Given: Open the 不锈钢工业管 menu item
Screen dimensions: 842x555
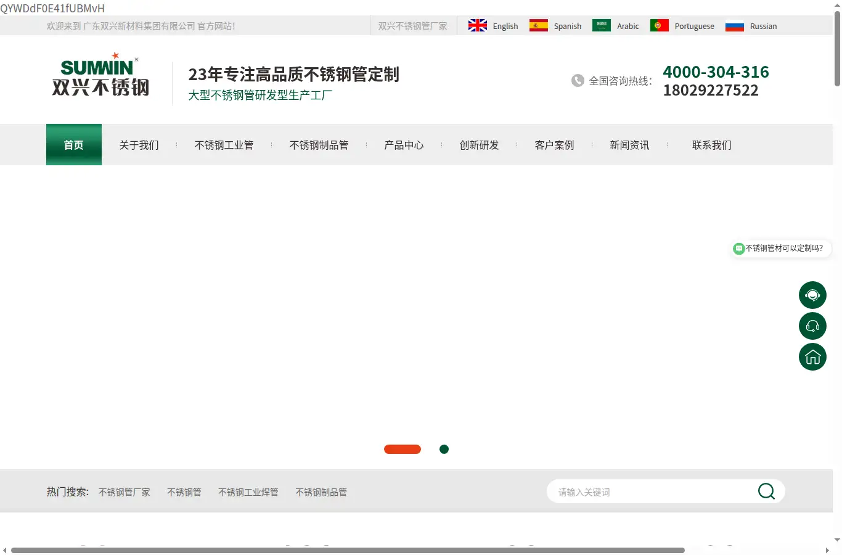Looking at the screenshot, I should tap(224, 145).
